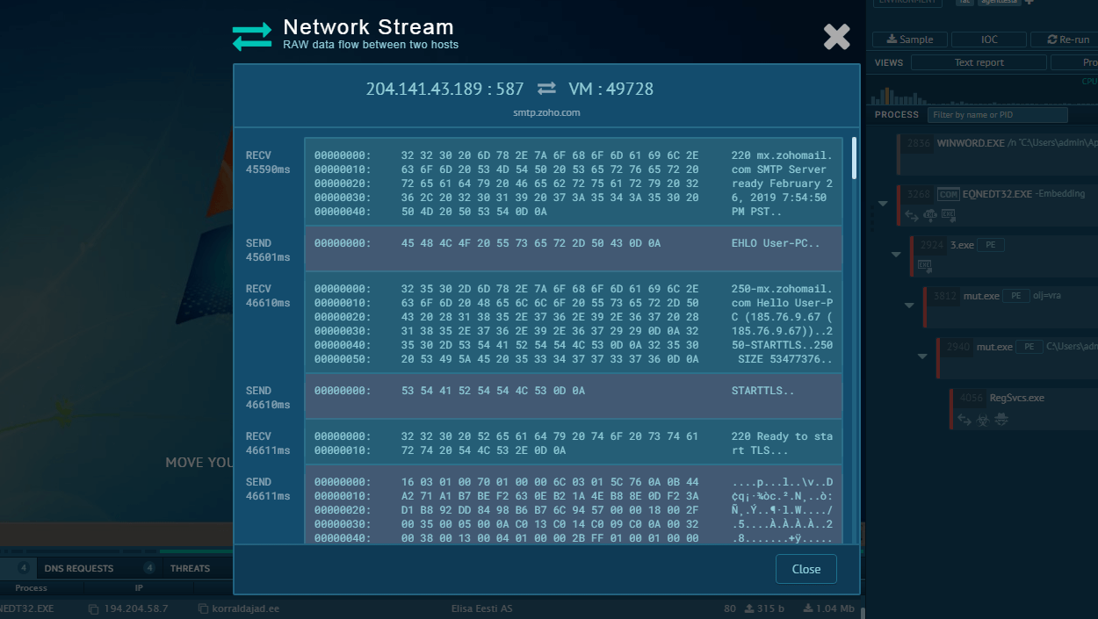Collapse the mut.exe 2940 process branch
1098x619 pixels.
[x=922, y=356]
